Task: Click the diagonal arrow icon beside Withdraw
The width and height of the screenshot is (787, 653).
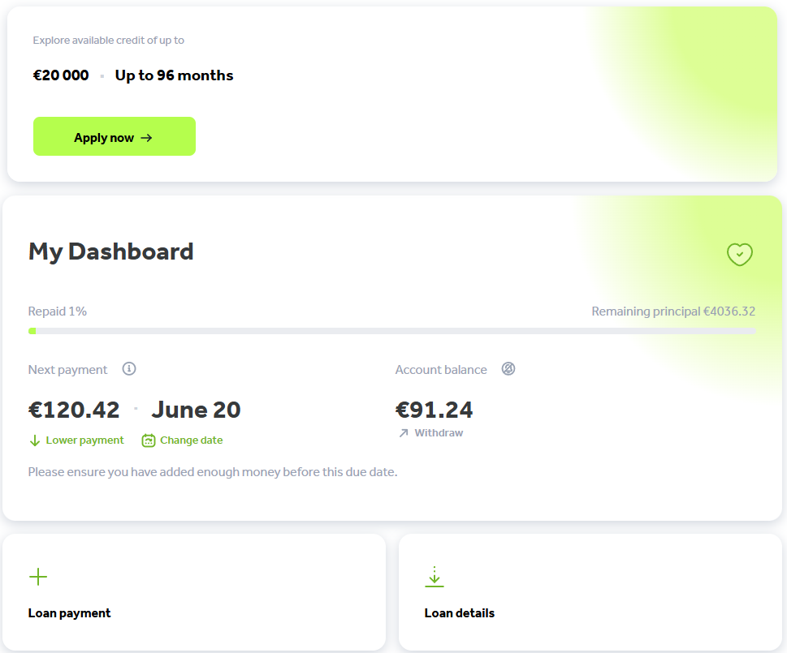Action: click(404, 433)
